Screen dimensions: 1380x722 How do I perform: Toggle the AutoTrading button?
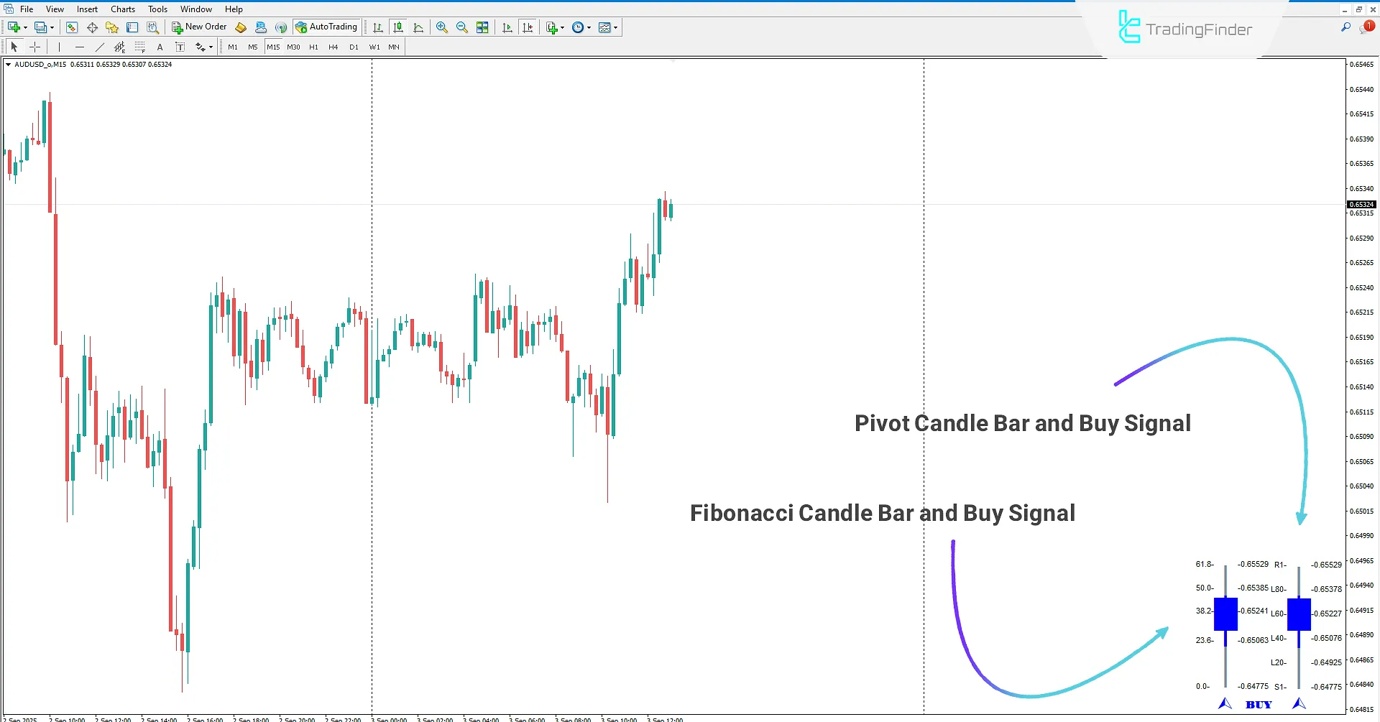(326, 27)
